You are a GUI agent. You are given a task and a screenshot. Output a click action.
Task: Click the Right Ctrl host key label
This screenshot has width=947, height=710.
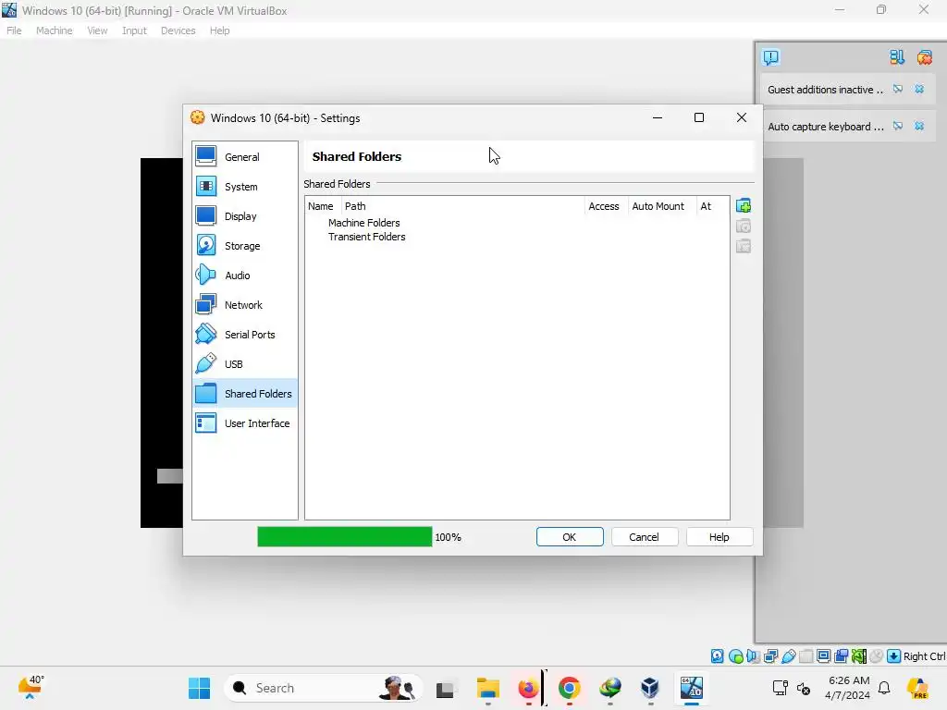[925, 656]
